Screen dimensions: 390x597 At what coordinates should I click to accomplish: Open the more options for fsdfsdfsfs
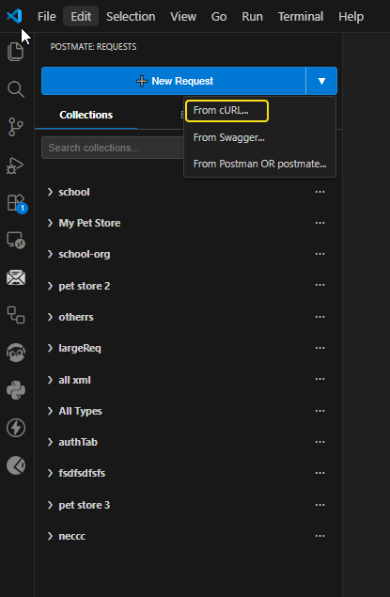click(320, 473)
